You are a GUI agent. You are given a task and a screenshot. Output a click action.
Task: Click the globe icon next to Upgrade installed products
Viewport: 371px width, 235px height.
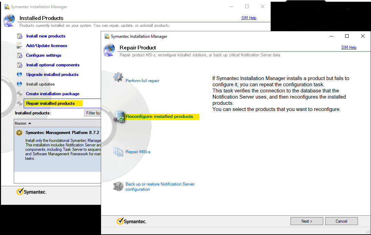20,75
